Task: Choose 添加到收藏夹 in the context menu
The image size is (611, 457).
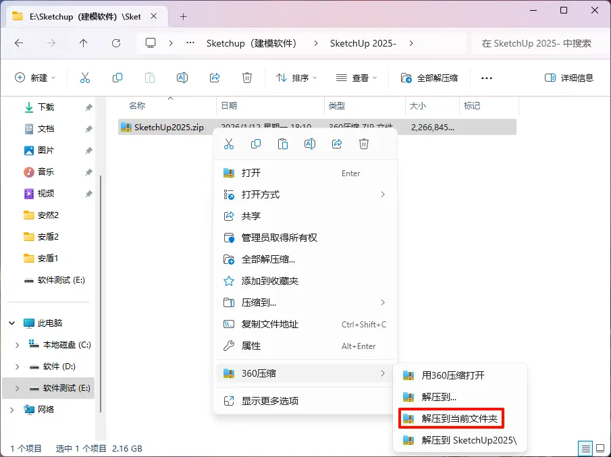Action: click(x=305, y=281)
